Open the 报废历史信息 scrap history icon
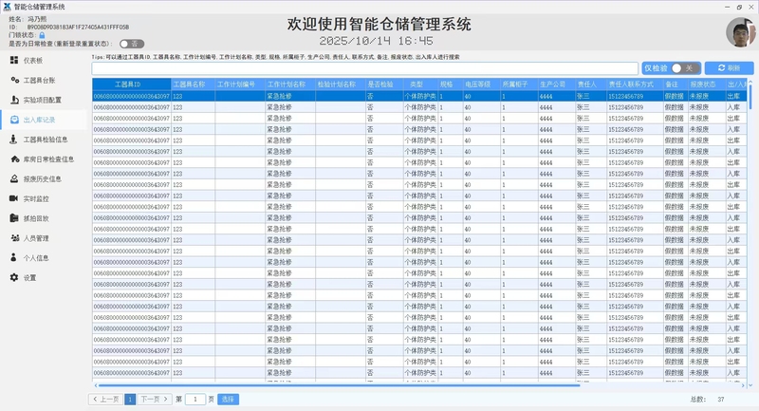759x411 pixels. click(x=14, y=178)
